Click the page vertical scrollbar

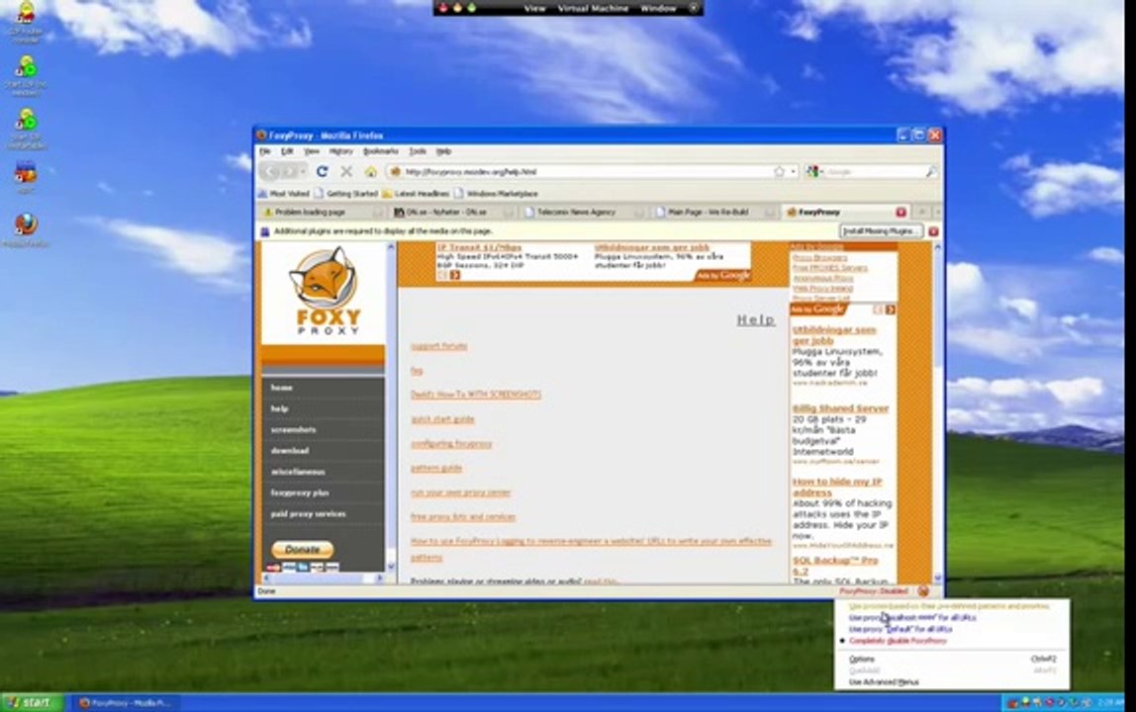pyautogui.click(x=937, y=411)
